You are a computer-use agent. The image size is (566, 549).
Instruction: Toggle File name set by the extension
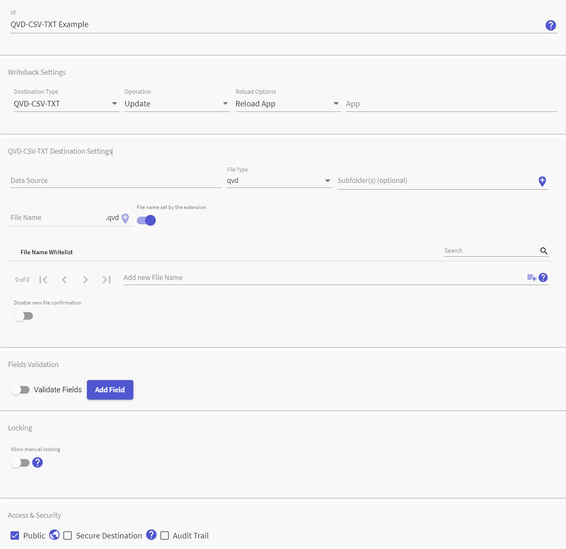[x=146, y=220]
